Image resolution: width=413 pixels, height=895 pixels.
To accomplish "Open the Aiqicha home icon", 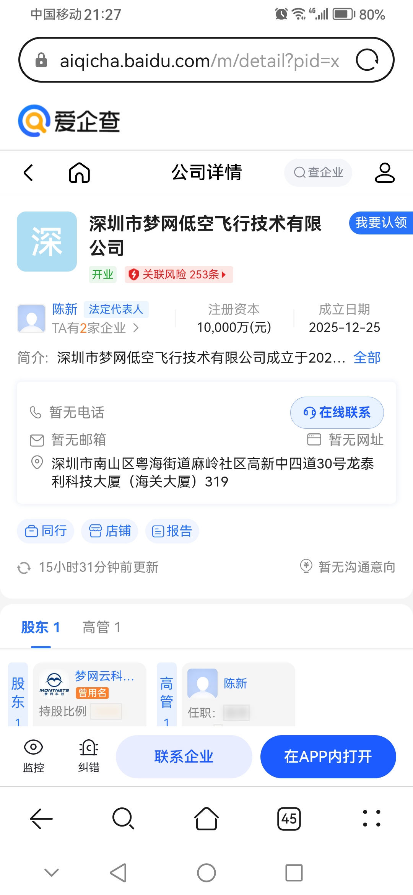I will (x=79, y=172).
